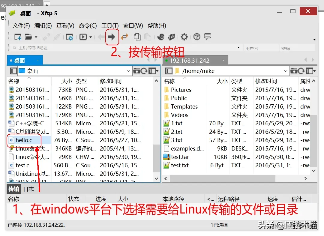This screenshot has height=236, width=324.
Task: Select the Pictures folder in remote pane
Action: pyautogui.click(x=181, y=90)
